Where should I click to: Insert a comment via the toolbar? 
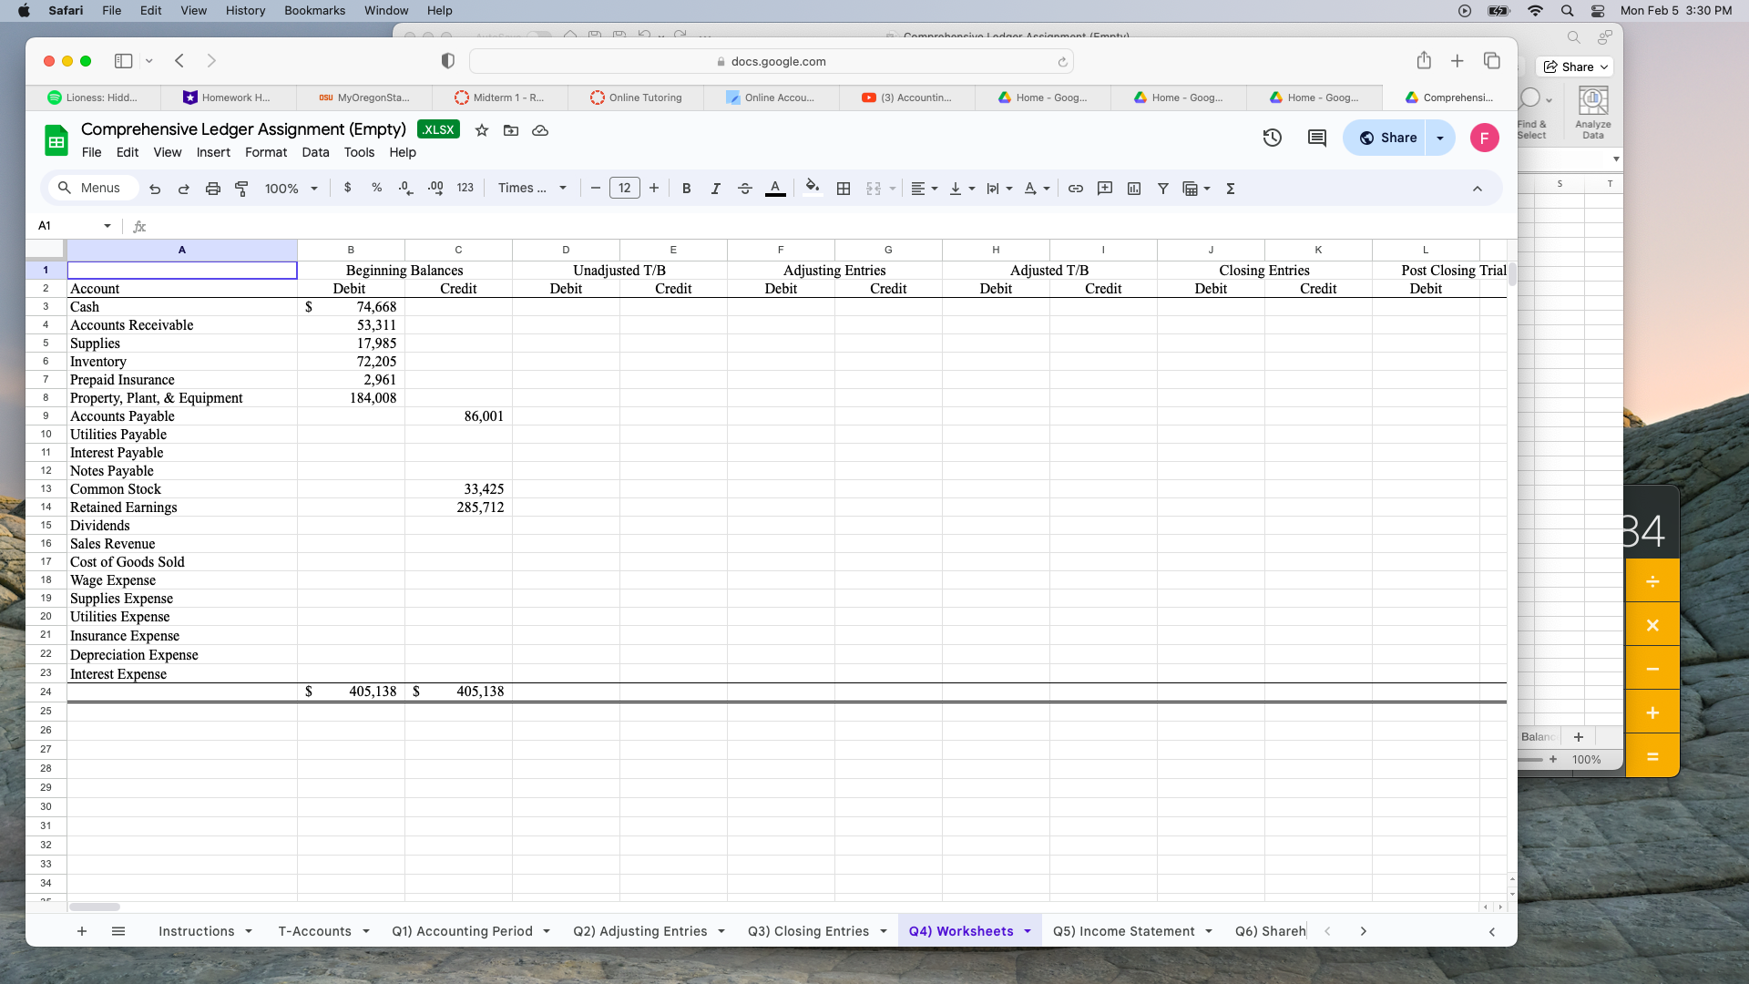1105,188
